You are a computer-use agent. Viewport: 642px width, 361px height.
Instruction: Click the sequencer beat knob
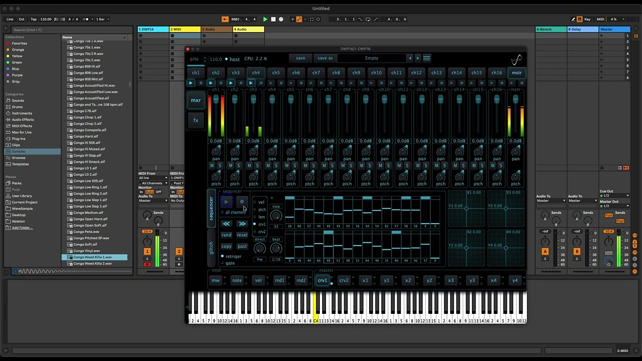[276, 248]
